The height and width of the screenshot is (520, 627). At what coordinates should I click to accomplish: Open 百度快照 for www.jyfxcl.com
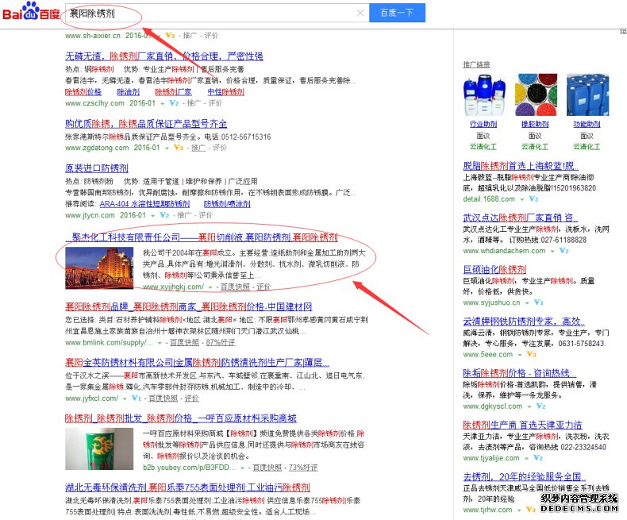[x=163, y=399]
